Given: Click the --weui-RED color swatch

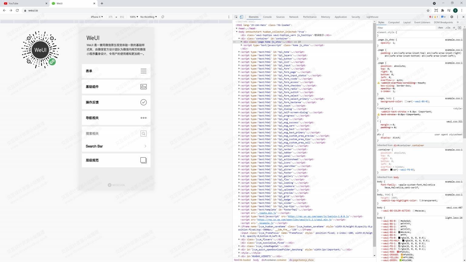Looking at the screenshot, I should [398, 252].
